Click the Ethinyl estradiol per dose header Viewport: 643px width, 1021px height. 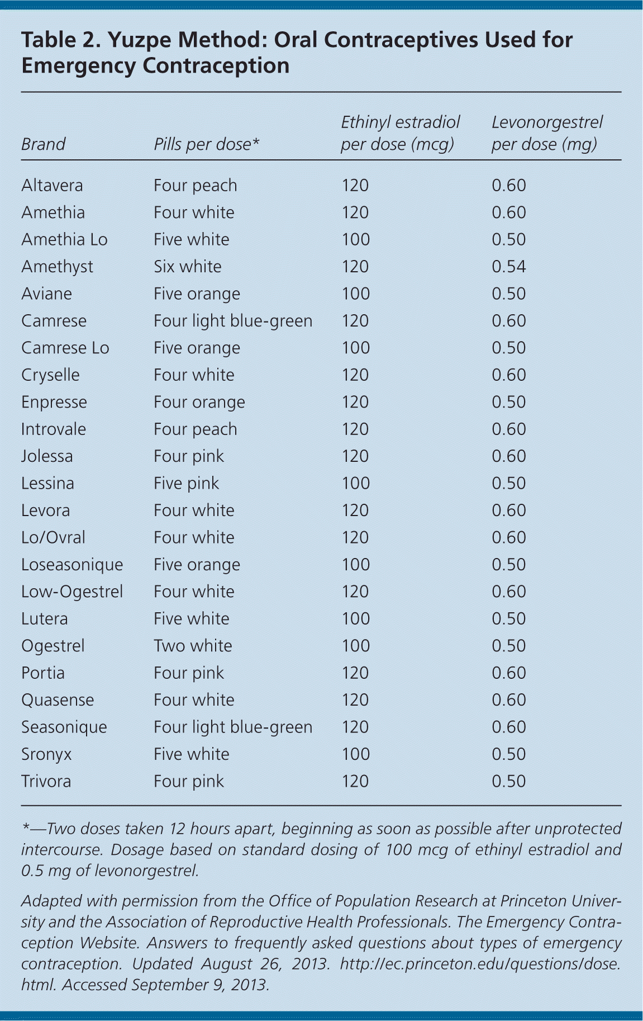400,133
